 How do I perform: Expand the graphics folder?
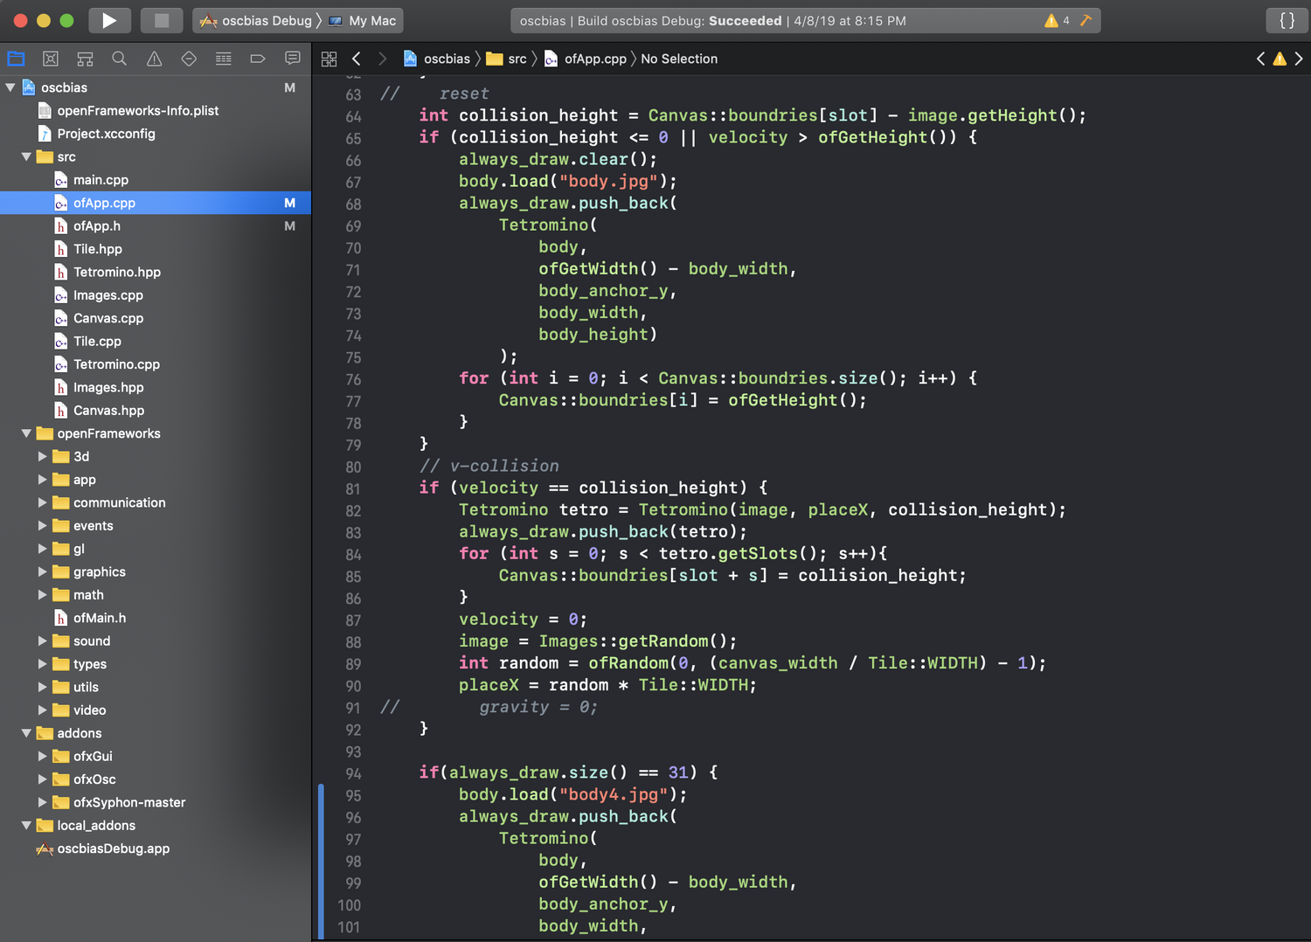pyautogui.click(x=42, y=571)
